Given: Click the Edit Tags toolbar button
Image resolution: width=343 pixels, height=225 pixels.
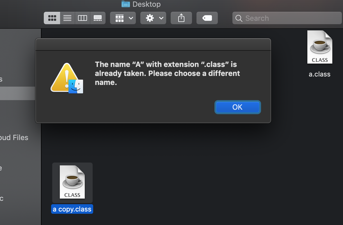Looking at the screenshot, I should pyautogui.click(x=207, y=18).
